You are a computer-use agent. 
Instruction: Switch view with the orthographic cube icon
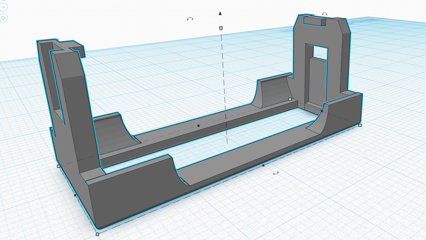coord(3,18)
